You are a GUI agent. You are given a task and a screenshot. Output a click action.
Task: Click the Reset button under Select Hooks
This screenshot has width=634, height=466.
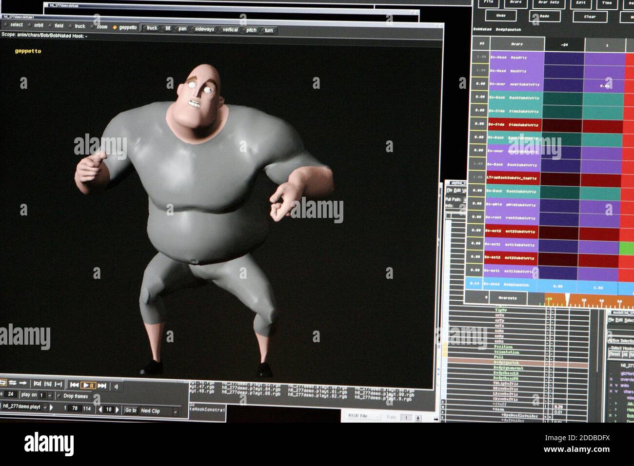[x=615, y=354]
